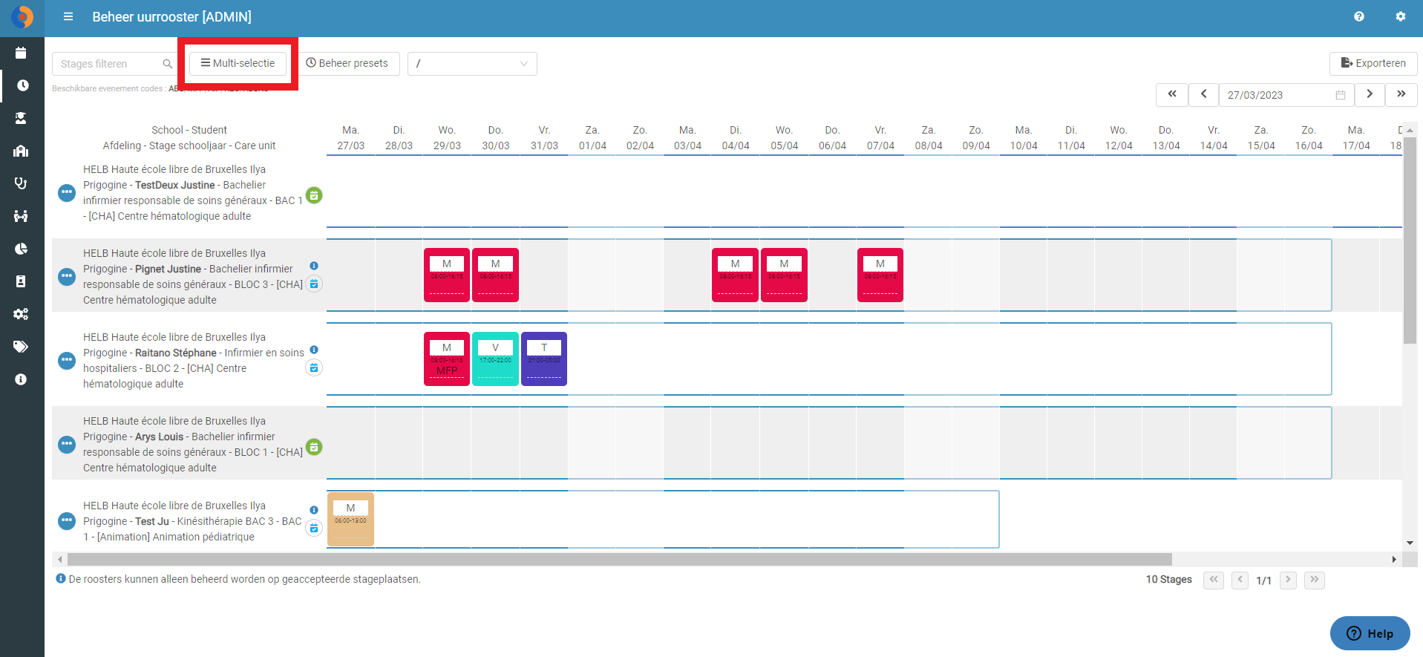Open the settings gear in header
1423x657 pixels.
[x=1400, y=16]
